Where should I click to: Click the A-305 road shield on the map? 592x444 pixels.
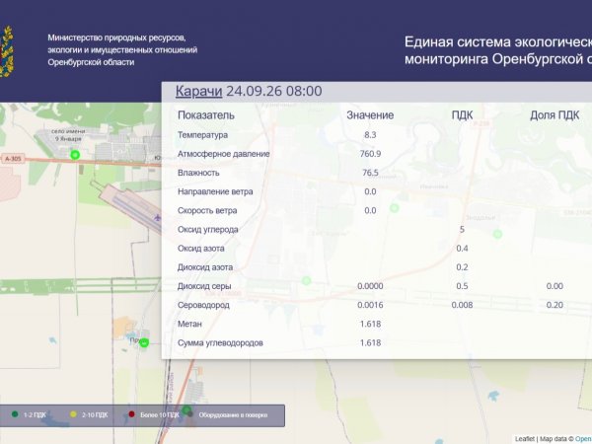[13, 159]
